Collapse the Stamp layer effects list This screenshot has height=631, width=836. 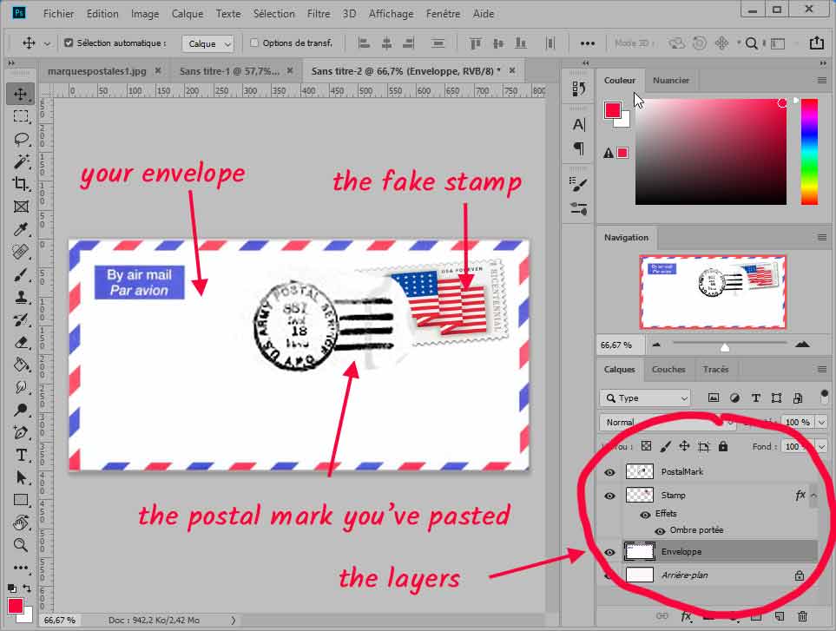(x=814, y=495)
